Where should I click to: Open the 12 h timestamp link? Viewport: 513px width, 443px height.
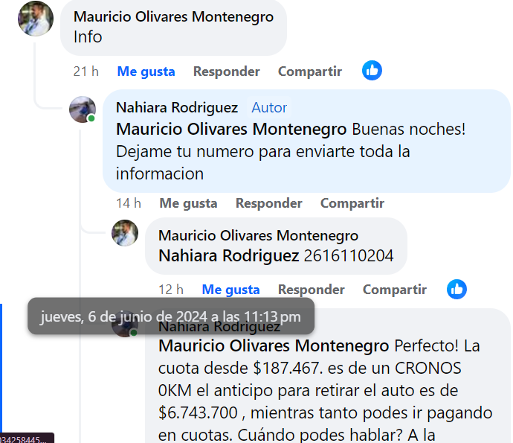(171, 290)
